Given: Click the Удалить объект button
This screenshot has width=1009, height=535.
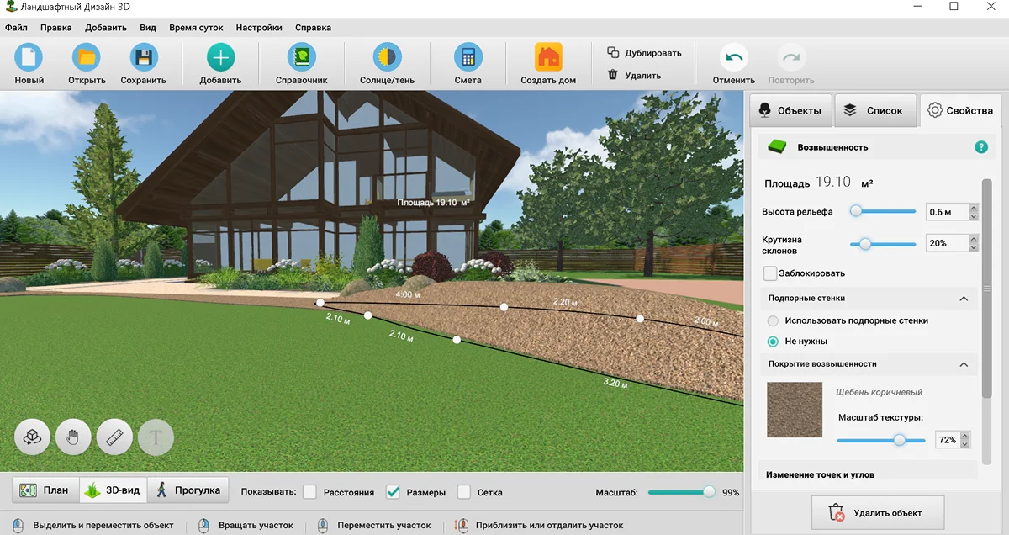Looking at the screenshot, I should tap(878, 512).
